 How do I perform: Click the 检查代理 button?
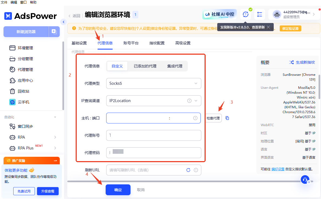[x=213, y=118]
